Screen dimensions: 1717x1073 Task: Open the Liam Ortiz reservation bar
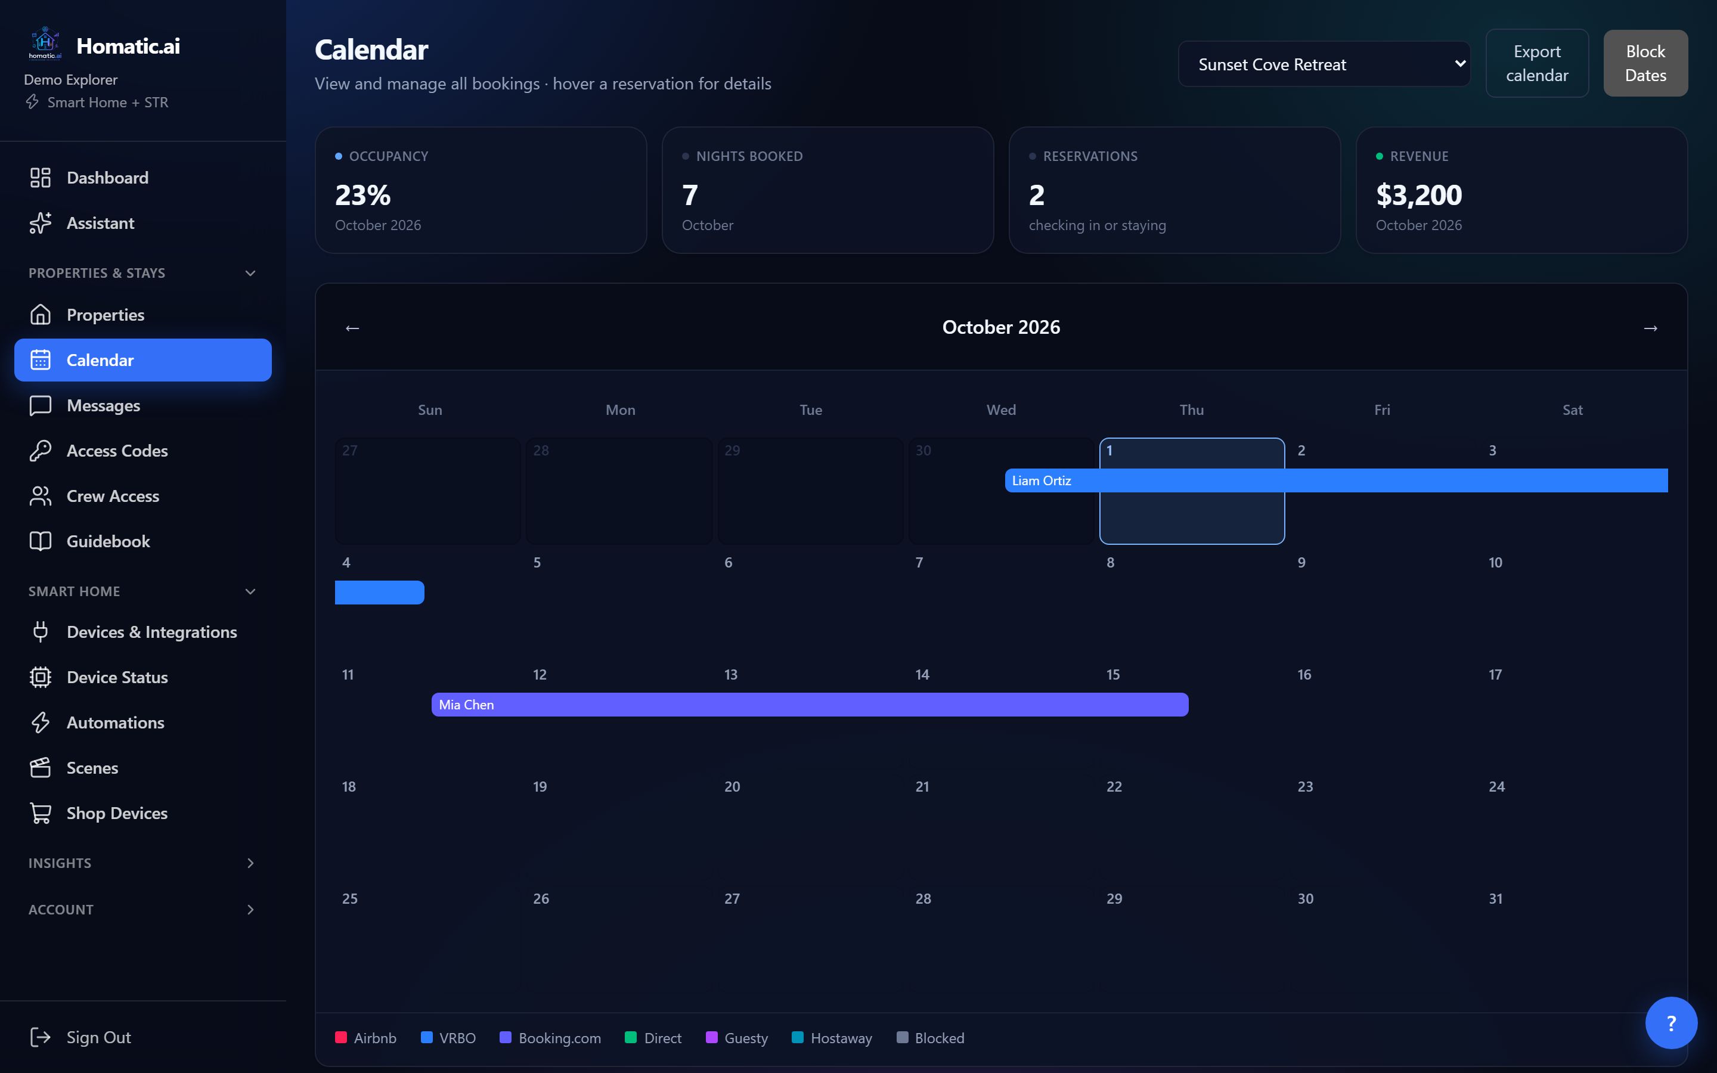(x=1336, y=480)
